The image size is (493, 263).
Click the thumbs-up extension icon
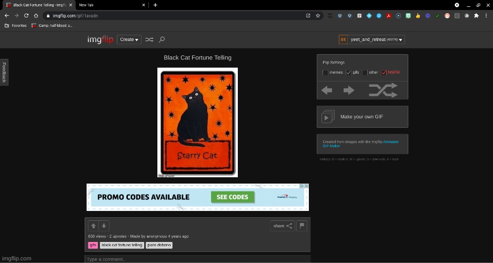(418, 16)
